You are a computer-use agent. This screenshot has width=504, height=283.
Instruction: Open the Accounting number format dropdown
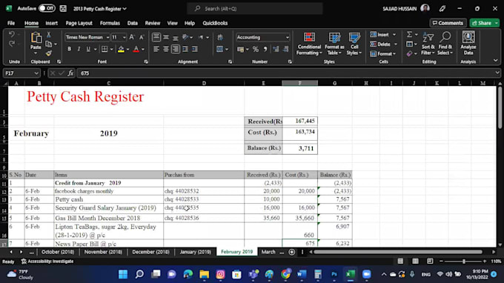pos(288,37)
